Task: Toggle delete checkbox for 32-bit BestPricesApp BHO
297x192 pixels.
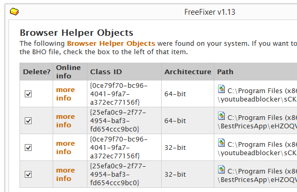Action: 28,175
